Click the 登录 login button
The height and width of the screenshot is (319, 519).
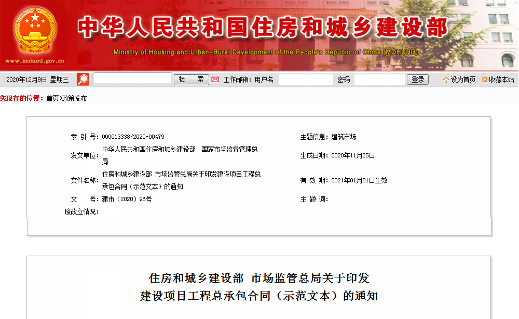click(418, 79)
